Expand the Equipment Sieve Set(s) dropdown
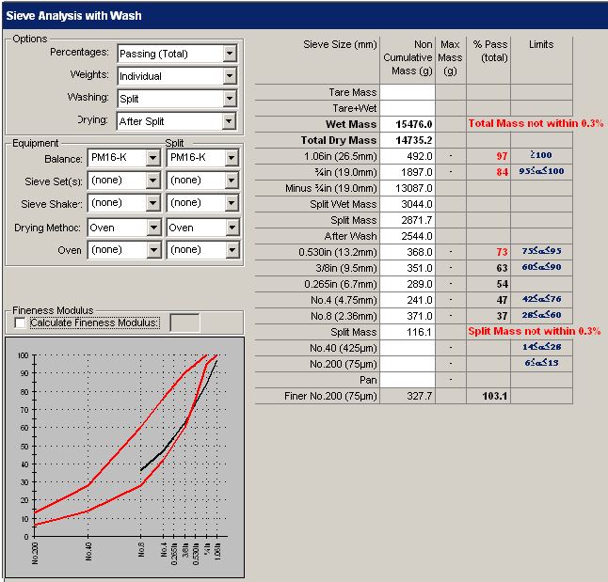 154,181
